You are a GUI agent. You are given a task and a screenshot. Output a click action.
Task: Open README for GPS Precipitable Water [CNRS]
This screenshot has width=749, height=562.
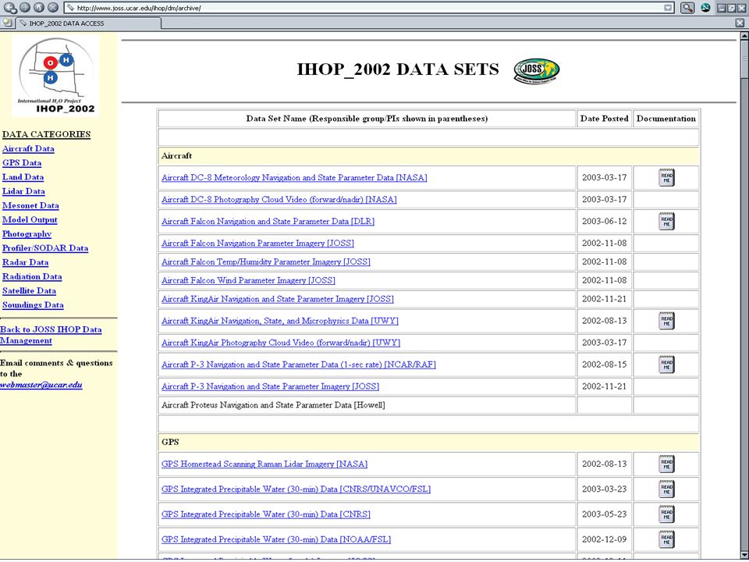(x=666, y=514)
